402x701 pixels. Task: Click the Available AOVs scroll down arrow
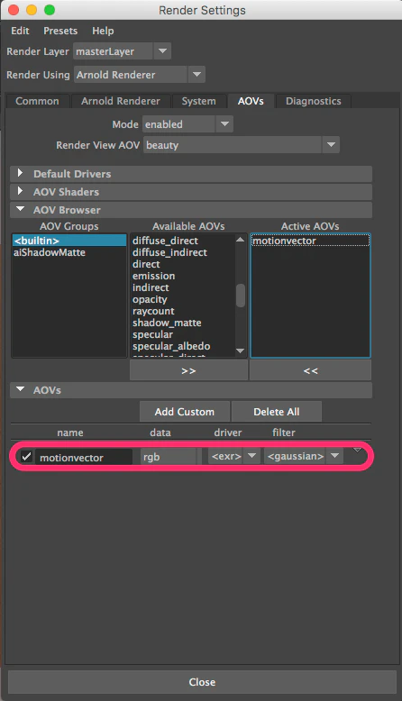[x=240, y=350]
